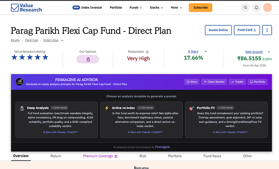Expand the More menu
Viewport: 279px width, 169px height.
point(176,8)
